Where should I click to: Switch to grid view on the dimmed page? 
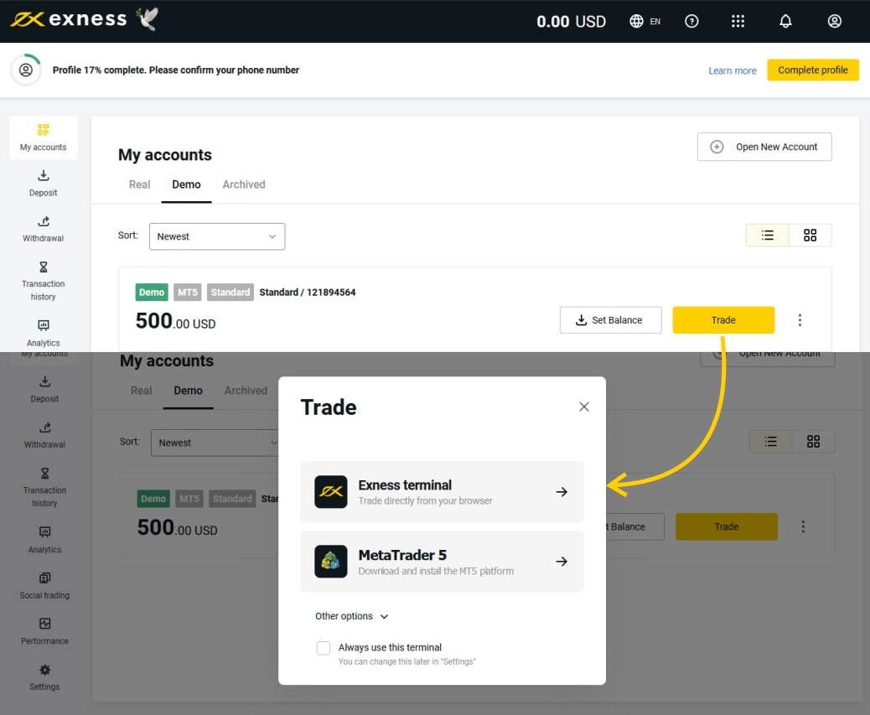pos(813,442)
